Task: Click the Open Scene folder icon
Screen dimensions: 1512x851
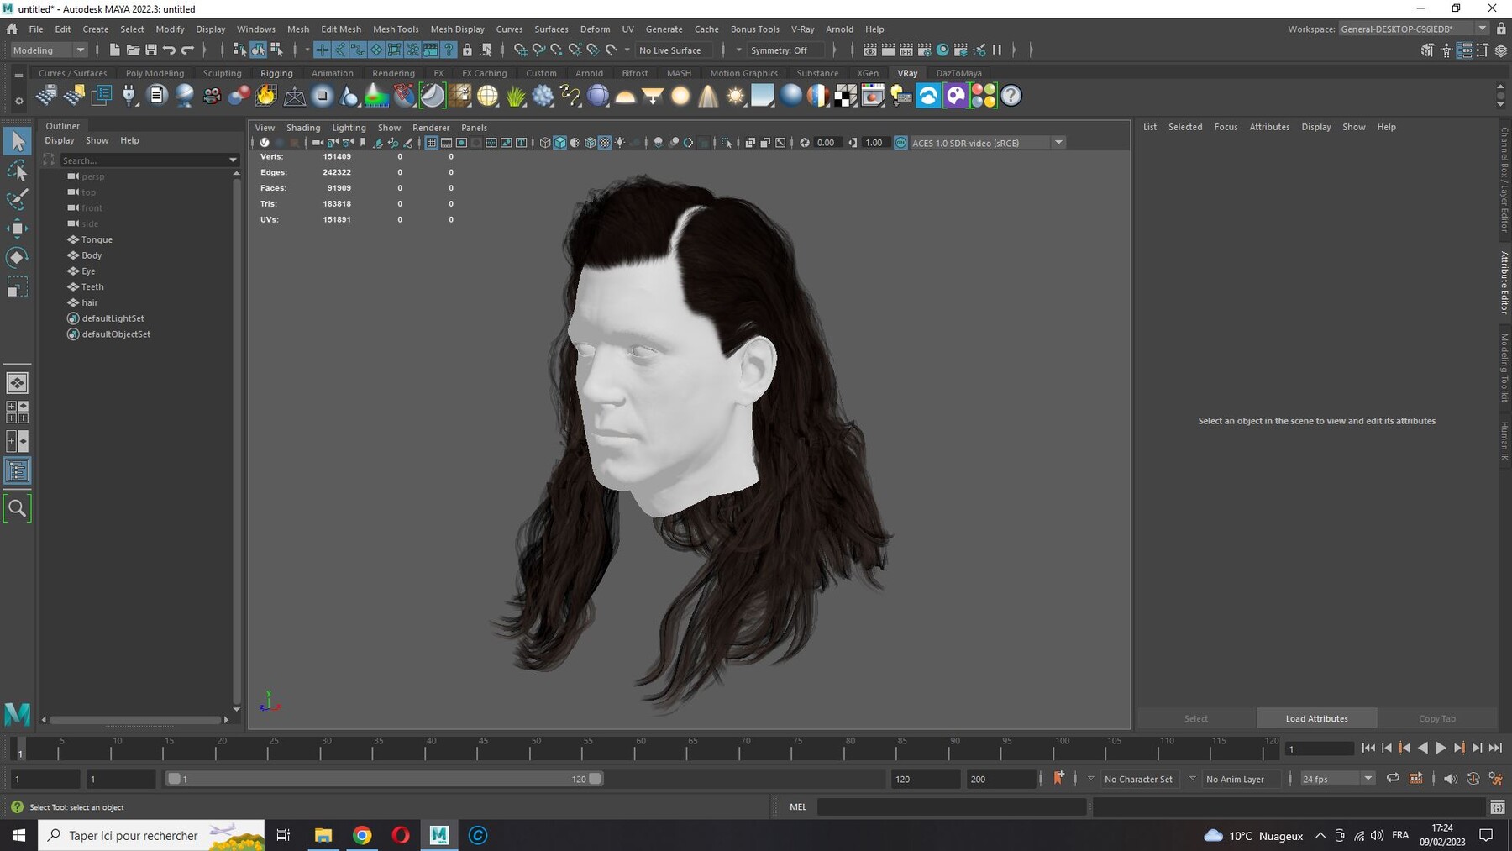Action: (x=133, y=50)
